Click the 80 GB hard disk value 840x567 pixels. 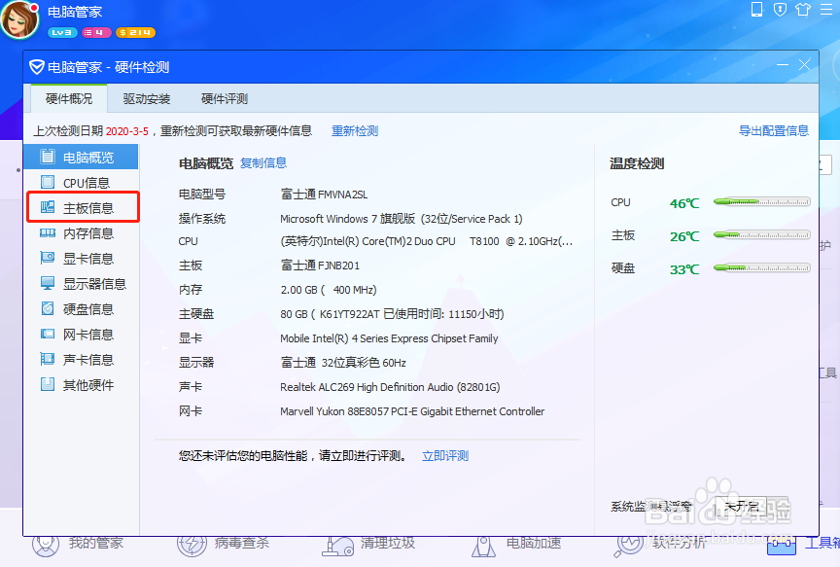pos(392,314)
